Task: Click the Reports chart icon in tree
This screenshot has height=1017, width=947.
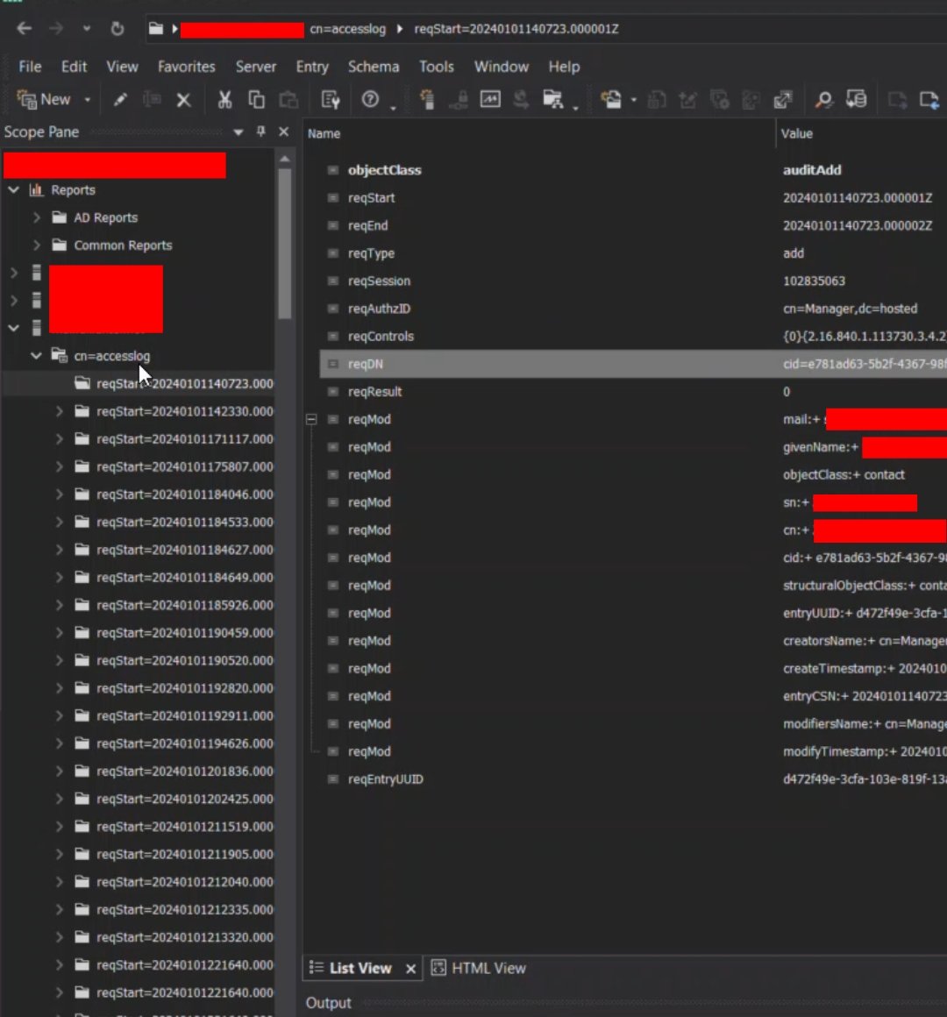Action: 36,190
